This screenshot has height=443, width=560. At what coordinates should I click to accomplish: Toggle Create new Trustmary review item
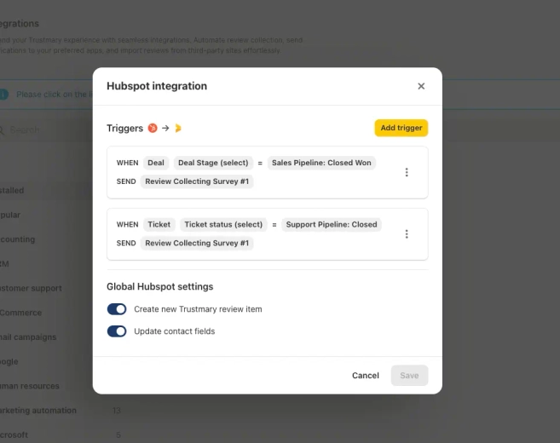coord(117,309)
